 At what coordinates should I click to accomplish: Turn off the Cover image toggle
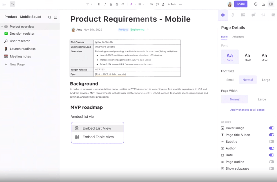coord(271,128)
